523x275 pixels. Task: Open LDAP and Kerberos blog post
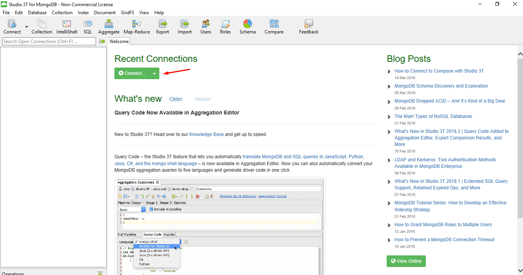tap(445, 163)
